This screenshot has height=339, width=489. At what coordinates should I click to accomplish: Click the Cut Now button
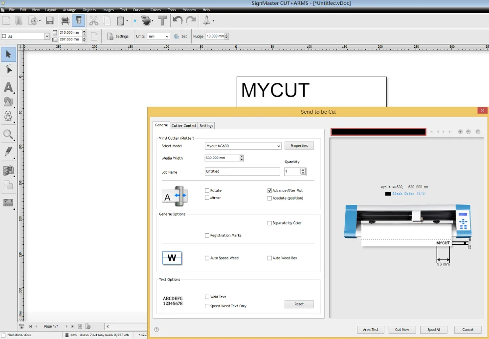click(x=402, y=329)
